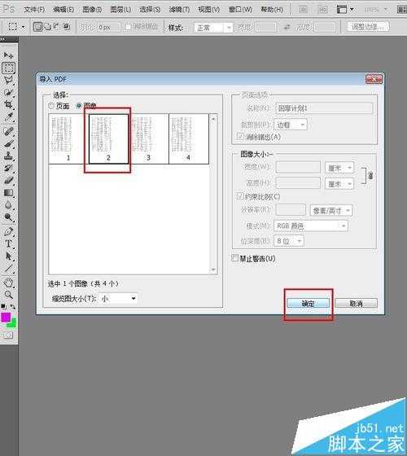The image size is (407, 456).
Task: Select thumbnail image number 2
Action: [x=108, y=138]
